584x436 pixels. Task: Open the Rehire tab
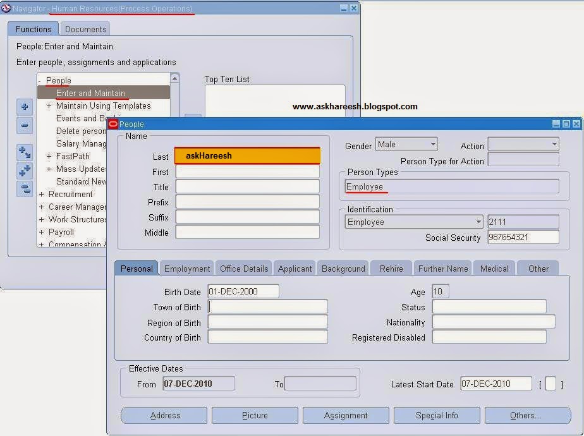391,269
